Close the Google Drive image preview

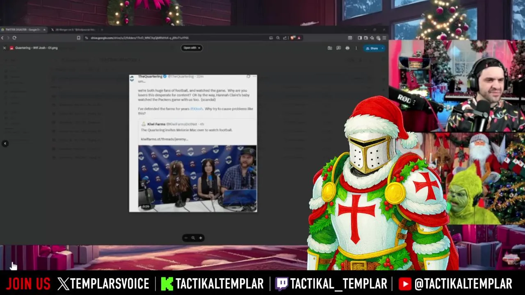tap(5, 48)
